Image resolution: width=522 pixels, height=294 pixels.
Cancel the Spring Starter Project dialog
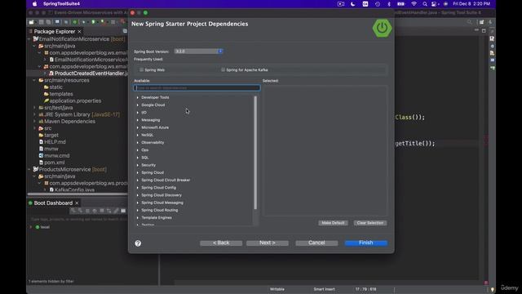click(316, 243)
